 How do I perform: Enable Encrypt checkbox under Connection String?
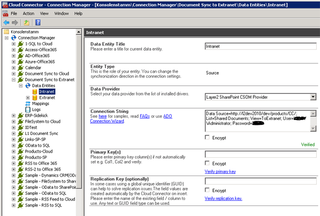coord(208,138)
